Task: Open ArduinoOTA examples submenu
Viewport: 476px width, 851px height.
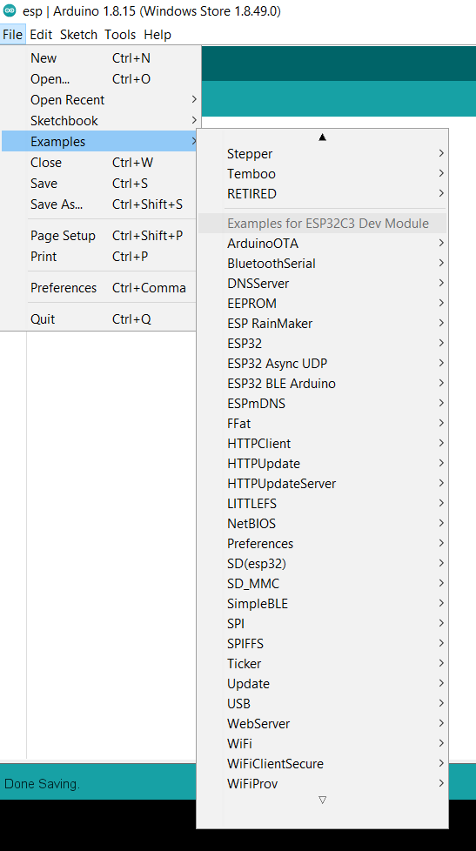Action: point(322,244)
